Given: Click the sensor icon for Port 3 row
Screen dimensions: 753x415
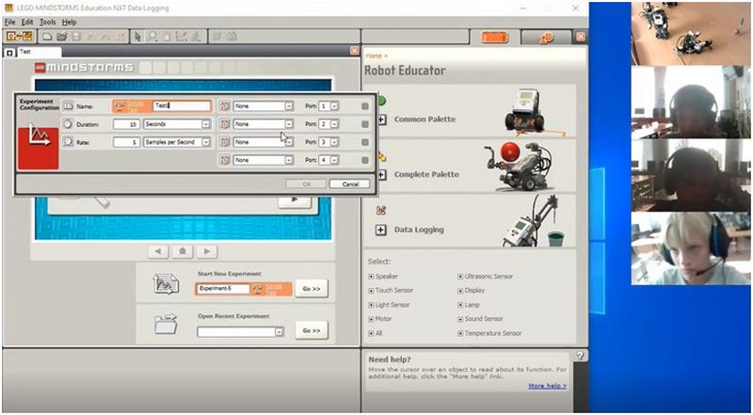Looking at the screenshot, I should click(225, 142).
